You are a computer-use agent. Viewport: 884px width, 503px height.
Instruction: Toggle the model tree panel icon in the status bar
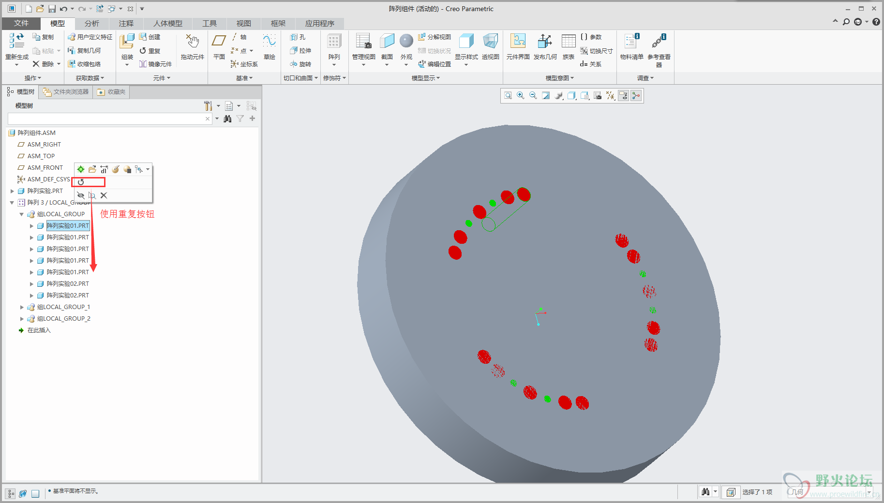(x=11, y=493)
